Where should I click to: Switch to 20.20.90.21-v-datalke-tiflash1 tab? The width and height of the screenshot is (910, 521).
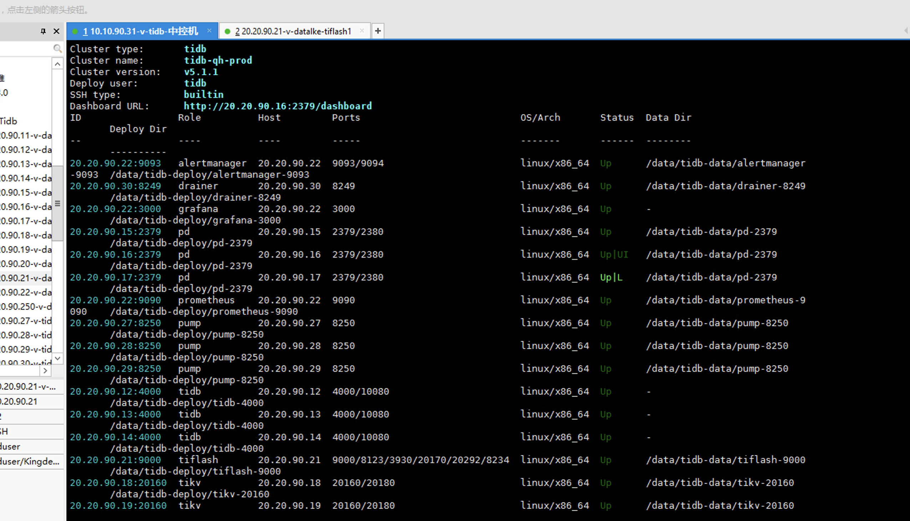click(x=292, y=31)
